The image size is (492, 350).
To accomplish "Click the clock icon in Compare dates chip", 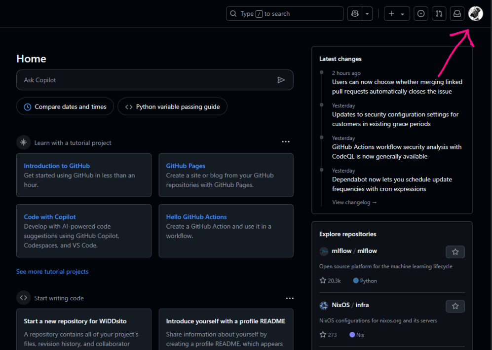I will click(28, 107).
